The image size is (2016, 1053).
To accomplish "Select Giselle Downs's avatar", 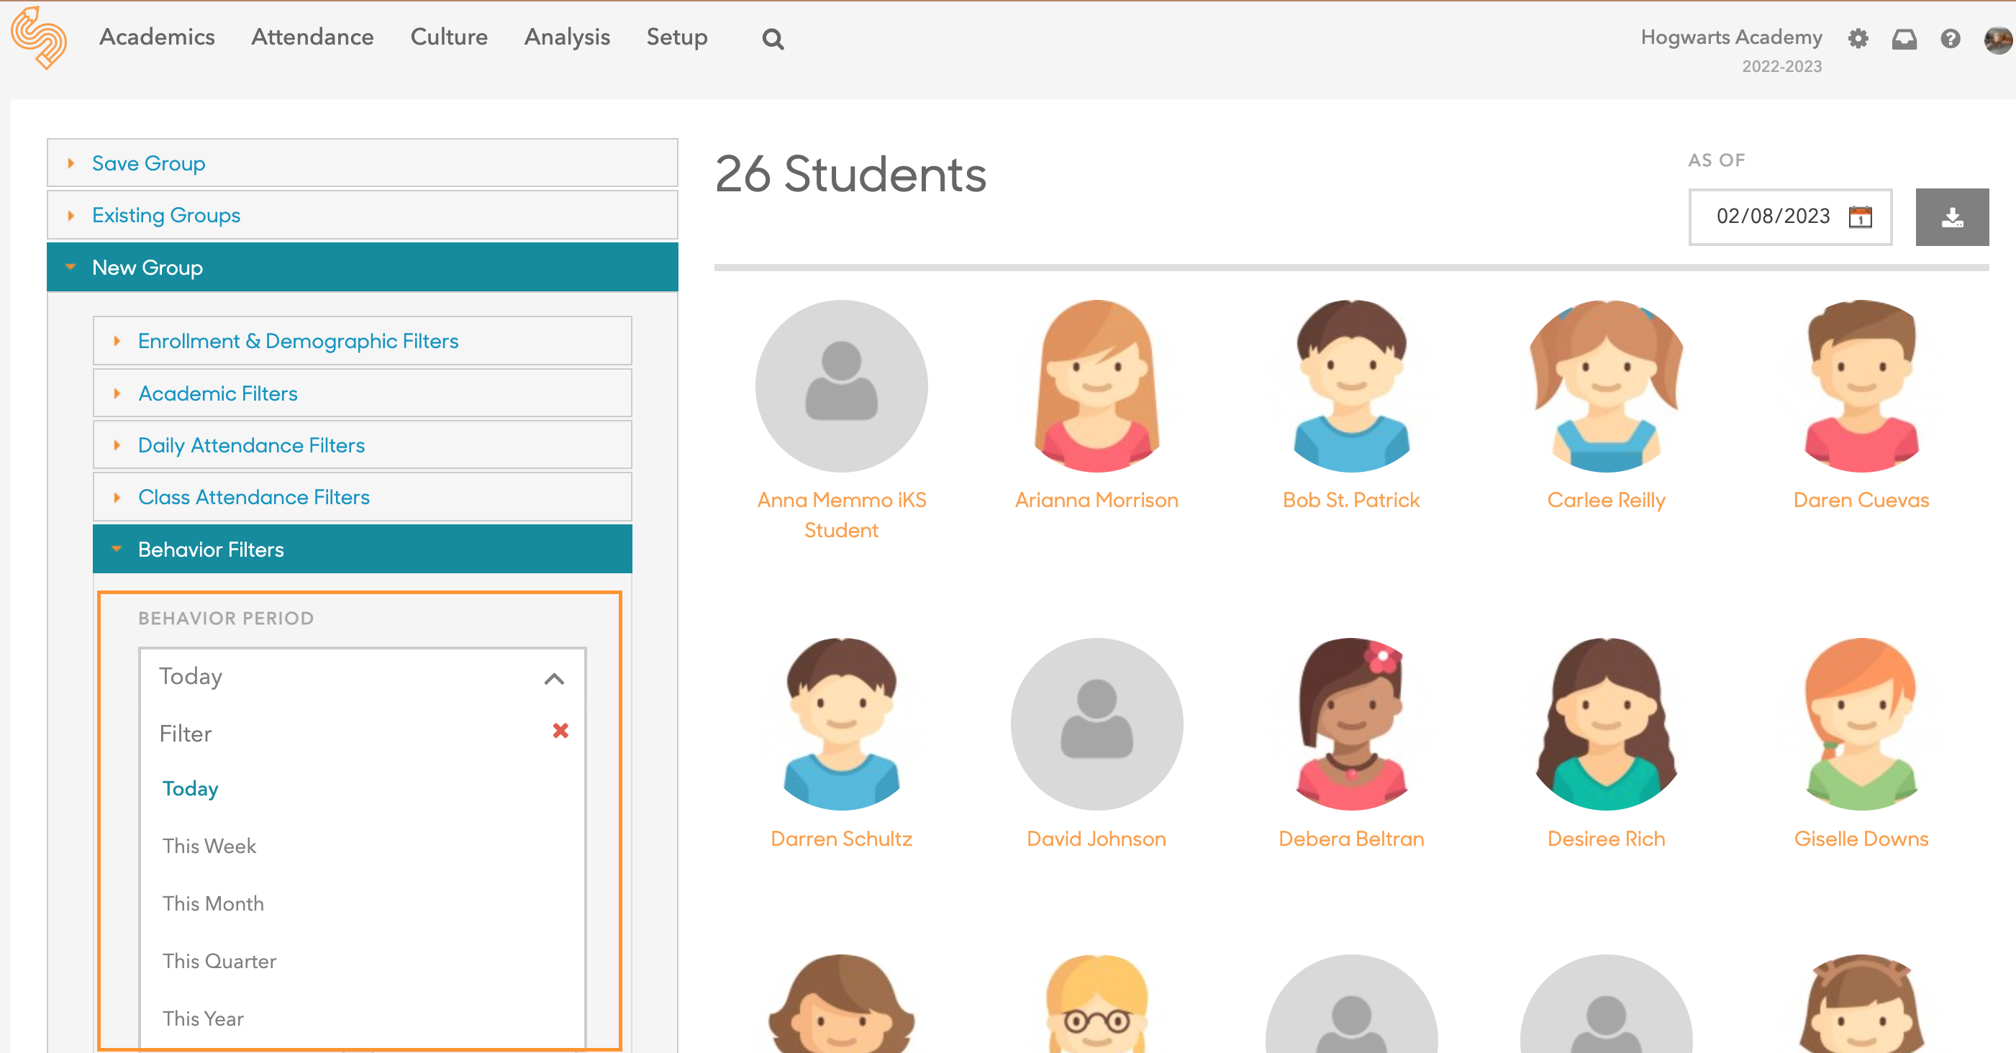I will point(1861,724).
